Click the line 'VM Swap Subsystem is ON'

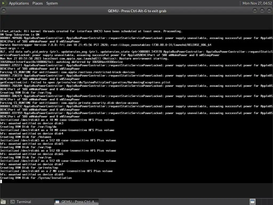pyautogui.click(x=20, y=34)
